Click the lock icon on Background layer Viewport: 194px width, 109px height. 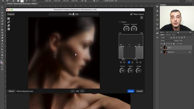tap(190, 52)
